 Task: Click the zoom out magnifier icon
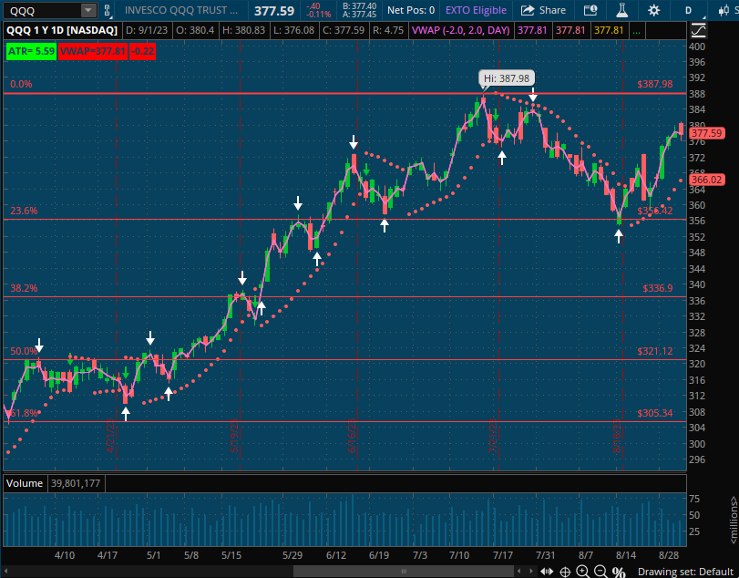point(600,572)
